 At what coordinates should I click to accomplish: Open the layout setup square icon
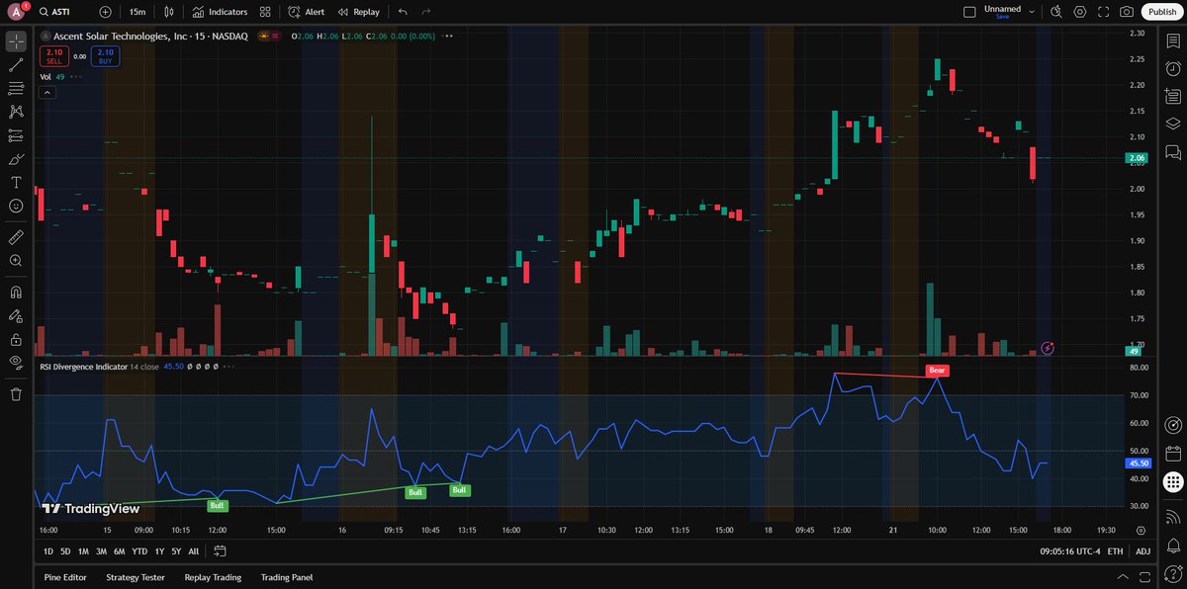click(968, 12)
